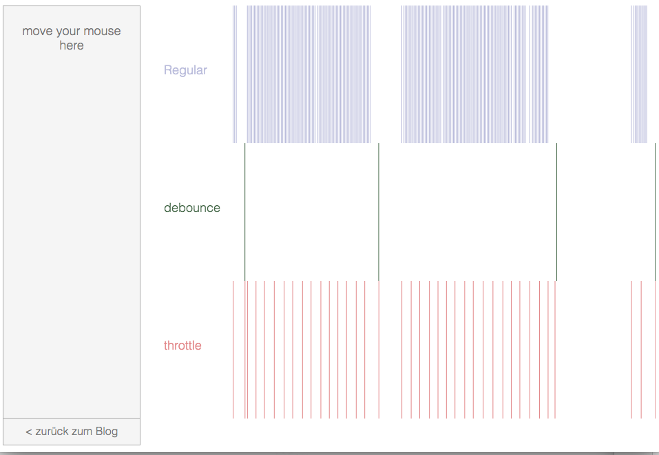Click the third green debounce marker line
659x455 pixels.
pyautogui.click(x=557, y=212)
